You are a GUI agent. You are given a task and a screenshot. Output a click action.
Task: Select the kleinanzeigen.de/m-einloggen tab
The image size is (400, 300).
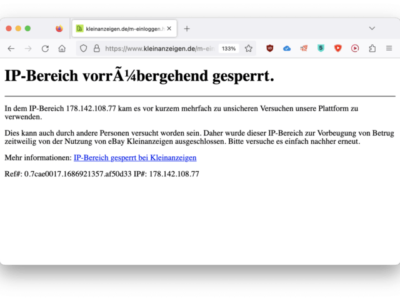click(x=124, y=29)
